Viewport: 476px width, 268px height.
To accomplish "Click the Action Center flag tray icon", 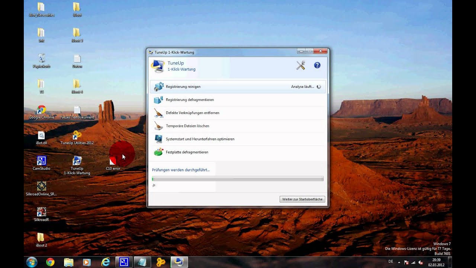I will tap(406, 262).
